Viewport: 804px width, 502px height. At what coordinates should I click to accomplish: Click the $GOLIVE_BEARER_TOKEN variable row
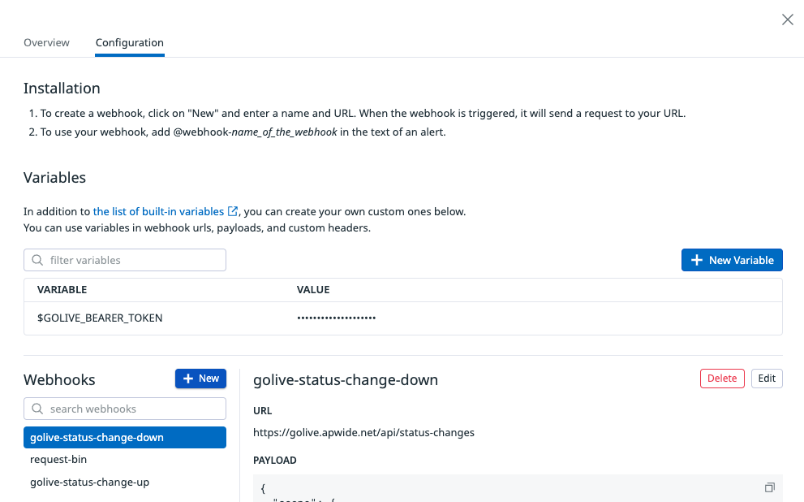(100, 318)
